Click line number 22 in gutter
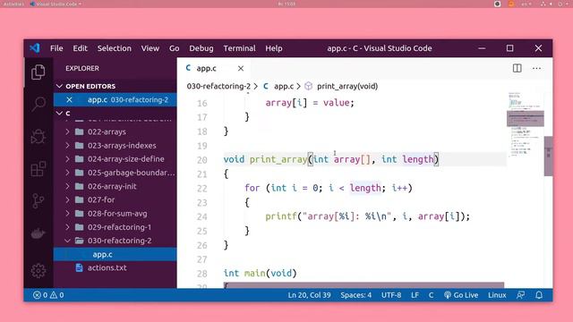Viewport: 573px width, 322px height. (x=202, y=189)
